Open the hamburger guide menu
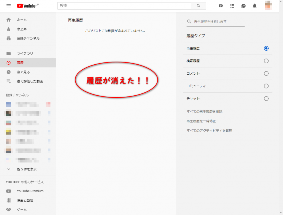This screenshot has width=283, height=215. pos(9,6)
